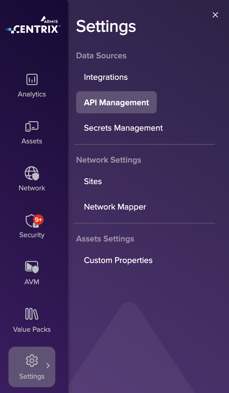Open Value Packs books icon
The image size is (229, 393).
coord(32,314)
